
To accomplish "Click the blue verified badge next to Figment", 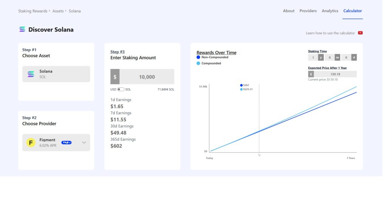I will pos(67,143).
